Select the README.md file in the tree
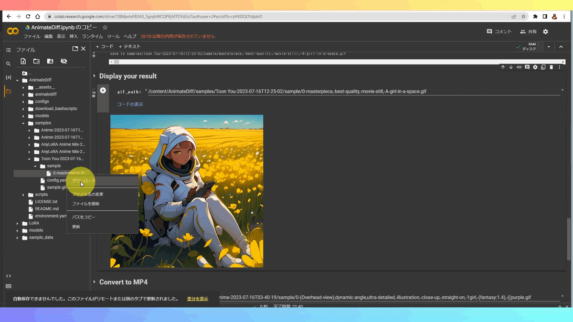 [47, 209]
